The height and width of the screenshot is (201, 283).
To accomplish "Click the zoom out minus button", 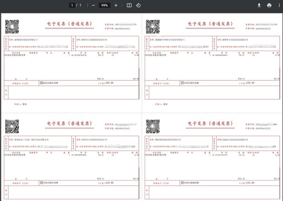I will point(93,5).
